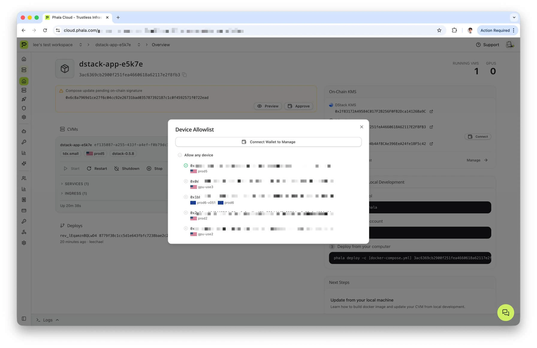Screen dimensions: 537x348
Task: Approve the pending compose update
Action: click(x=298, y=106)
